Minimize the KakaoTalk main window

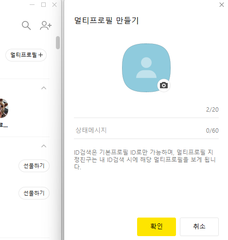click(32, 5)
